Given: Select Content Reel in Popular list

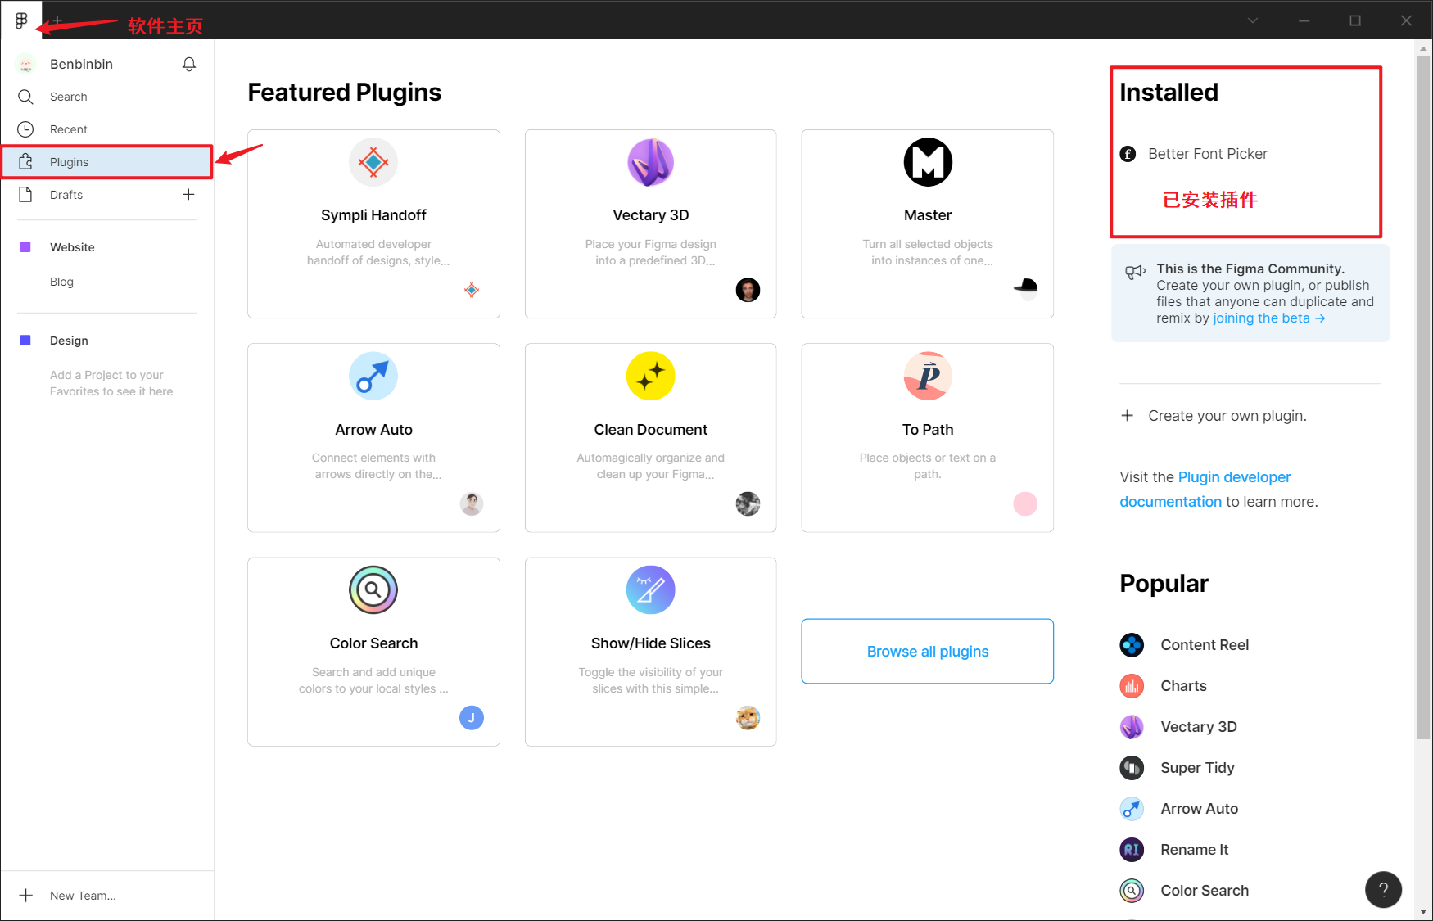Looking at the screenshot, I should click(1204, 645).
